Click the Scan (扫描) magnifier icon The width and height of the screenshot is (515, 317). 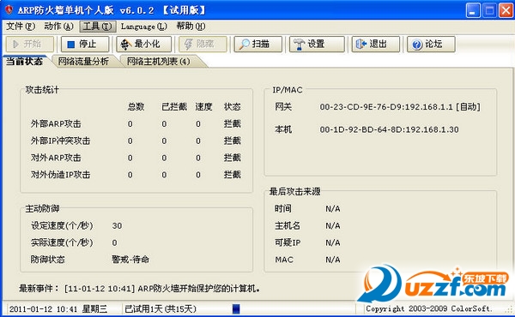coord(244,45)
